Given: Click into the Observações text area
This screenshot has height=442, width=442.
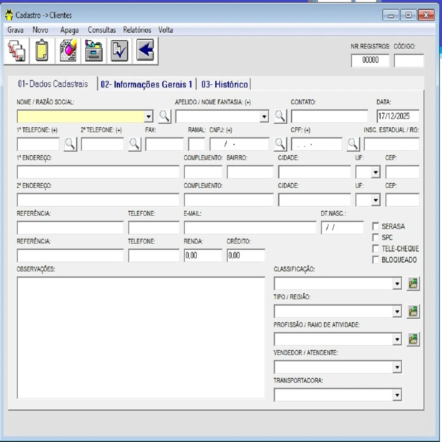Looking at the screenshot, I should click(x=141, y=338).
